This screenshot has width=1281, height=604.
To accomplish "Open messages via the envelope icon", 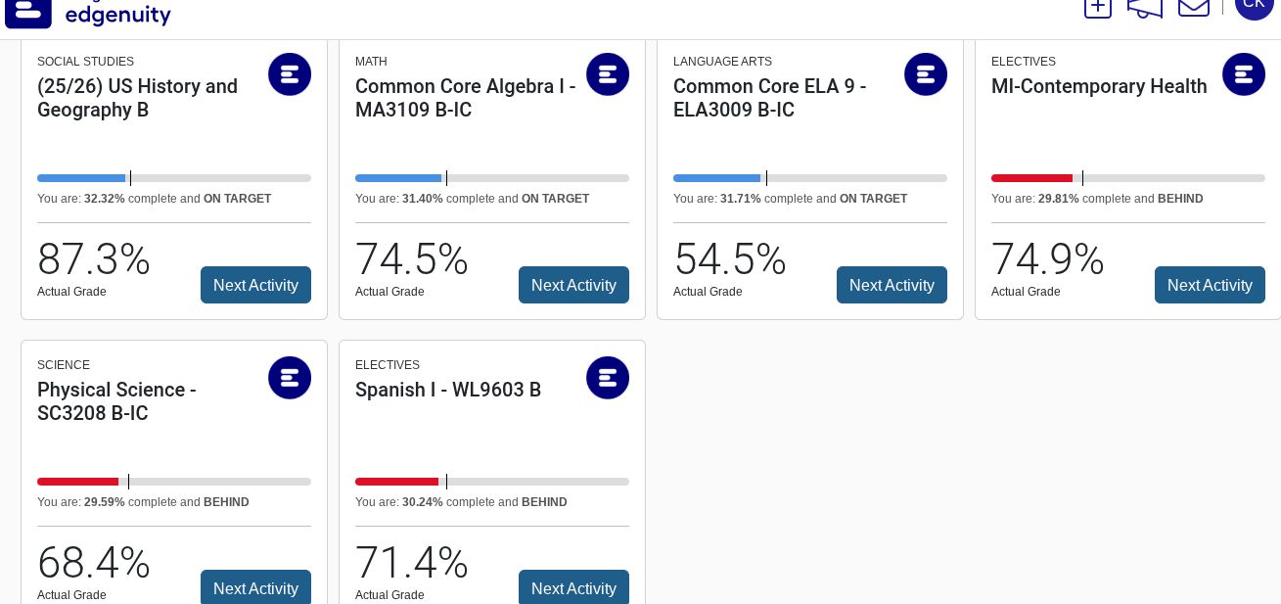I will click(x=1193, y=7).
